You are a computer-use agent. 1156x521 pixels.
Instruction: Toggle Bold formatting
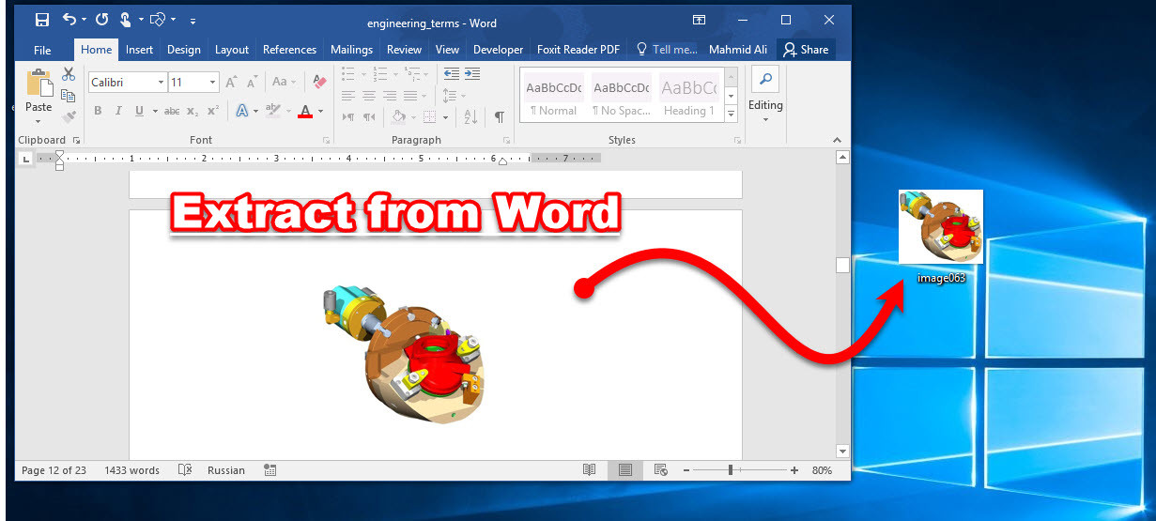point(98,111)
